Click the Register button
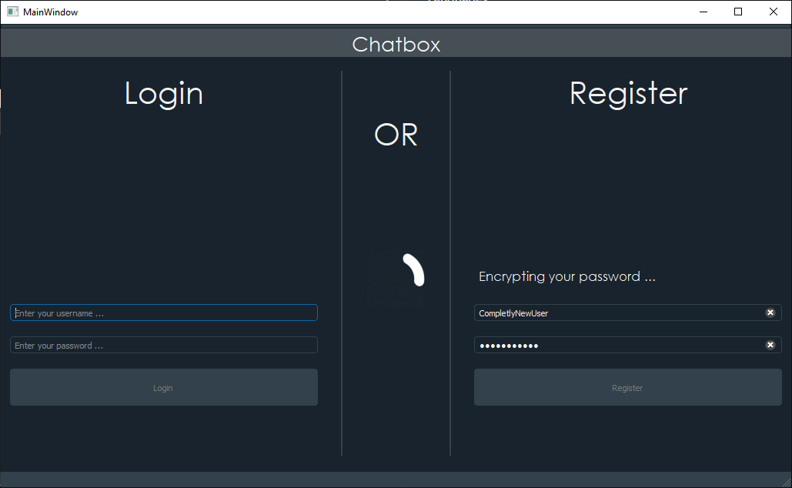 (x=628, y=387)
